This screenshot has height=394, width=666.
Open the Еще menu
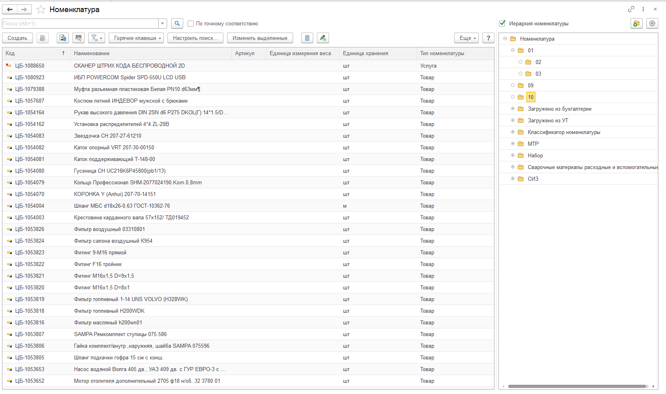pos(467,38)
